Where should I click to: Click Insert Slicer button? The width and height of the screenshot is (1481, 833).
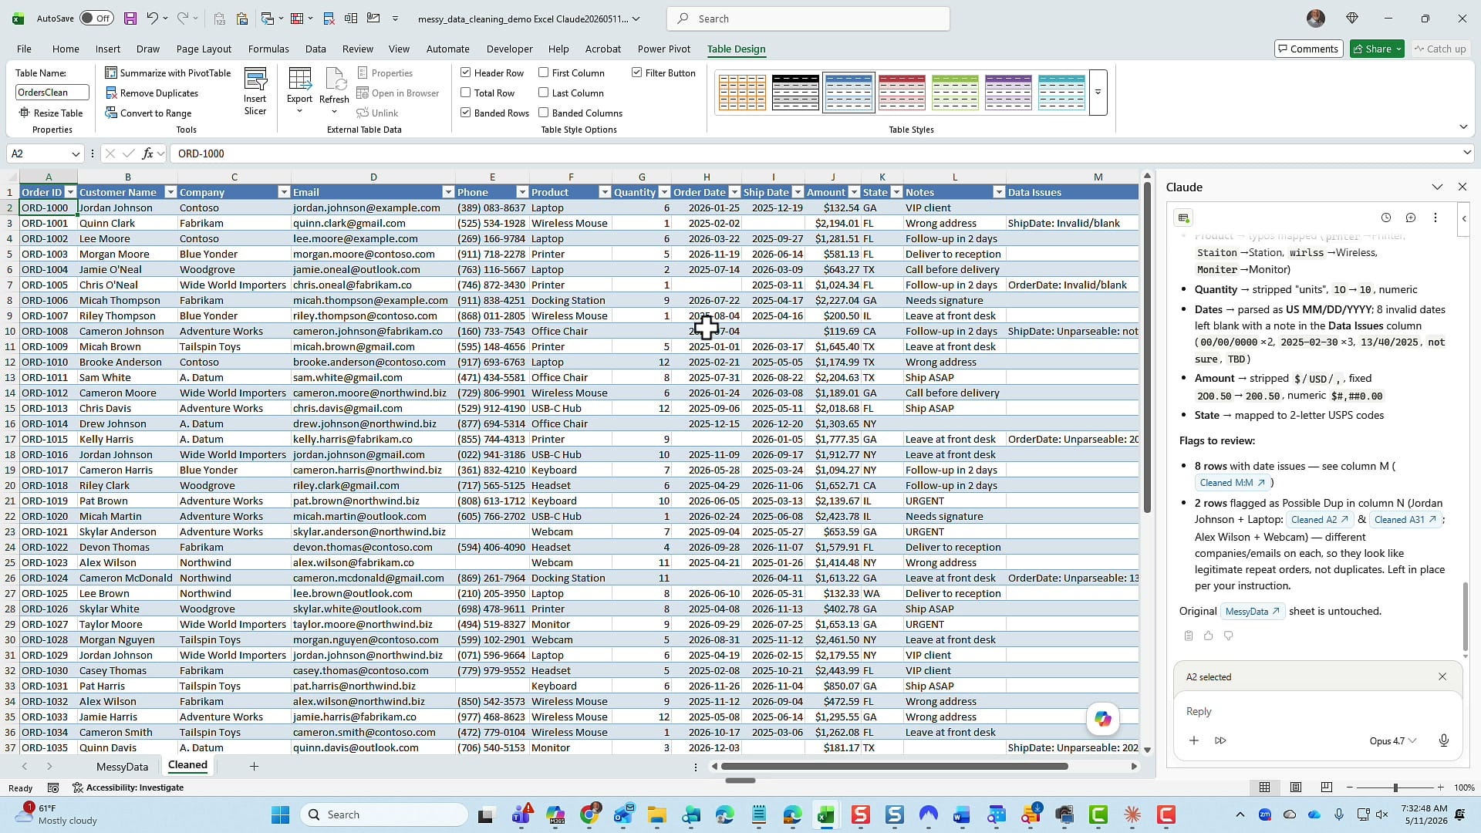pyautogui.click(x=255, y=92)
